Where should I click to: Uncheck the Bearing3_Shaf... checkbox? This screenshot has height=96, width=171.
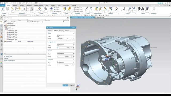8,34
